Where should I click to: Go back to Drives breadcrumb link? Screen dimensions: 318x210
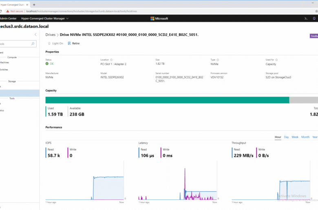tap(50, 35)
